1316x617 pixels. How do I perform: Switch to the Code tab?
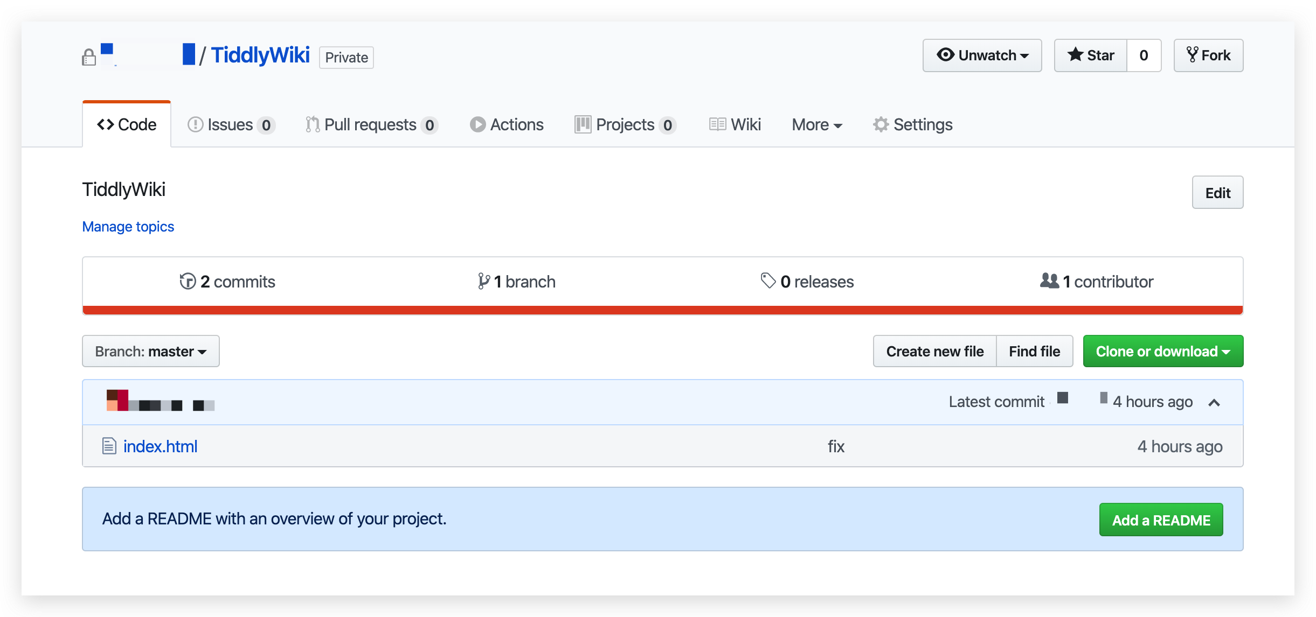pos(127,124)
